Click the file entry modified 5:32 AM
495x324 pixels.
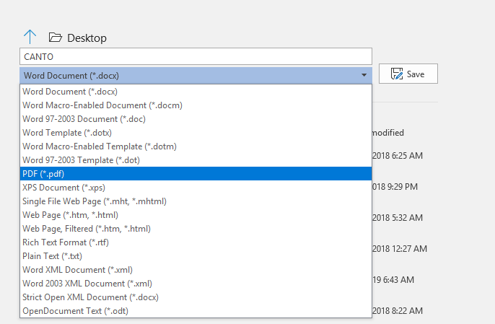coord(398,218)
